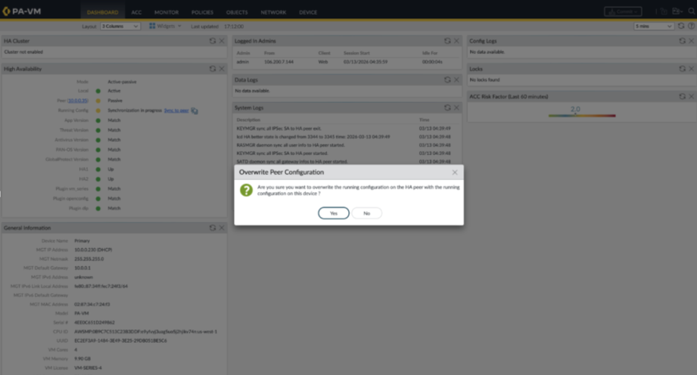
Task: Click the sync icon beside Sync to peer
Action: pyautogui.click(x=194, y=110)
